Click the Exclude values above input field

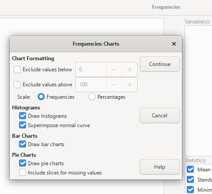[91, 85]
